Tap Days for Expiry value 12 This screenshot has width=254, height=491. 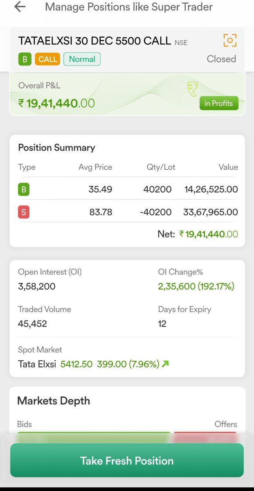coord(162,324)
